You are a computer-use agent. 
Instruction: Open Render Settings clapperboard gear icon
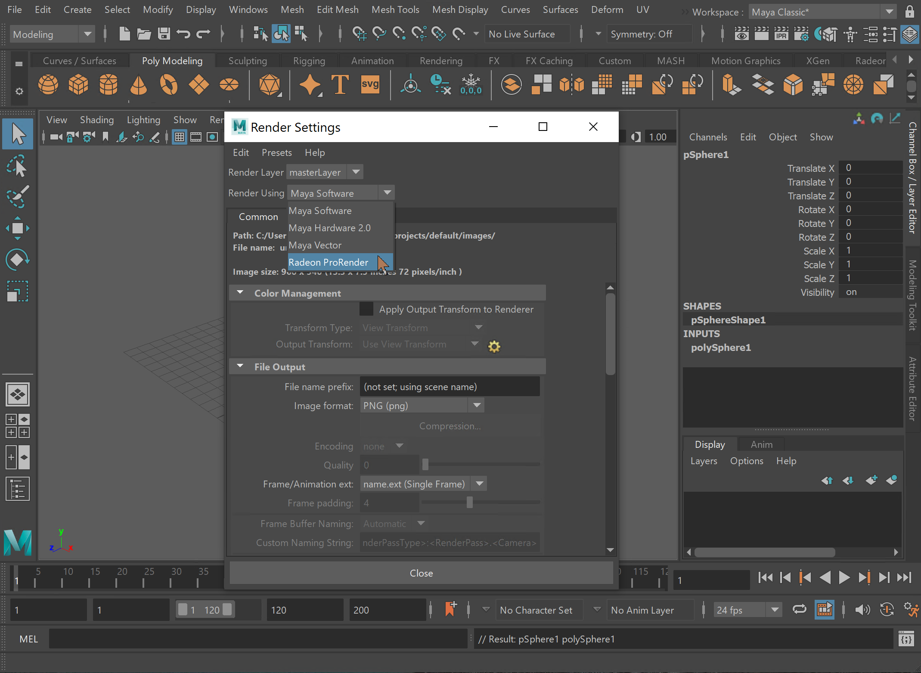point(801,34)
